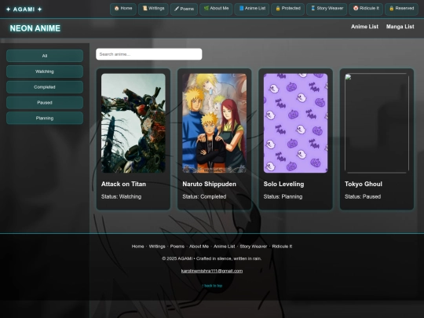Screen dimensions: 424x318
Task: Click the lock icon on Reserved button
Action: pyautogui.click(x=392, y=9)
